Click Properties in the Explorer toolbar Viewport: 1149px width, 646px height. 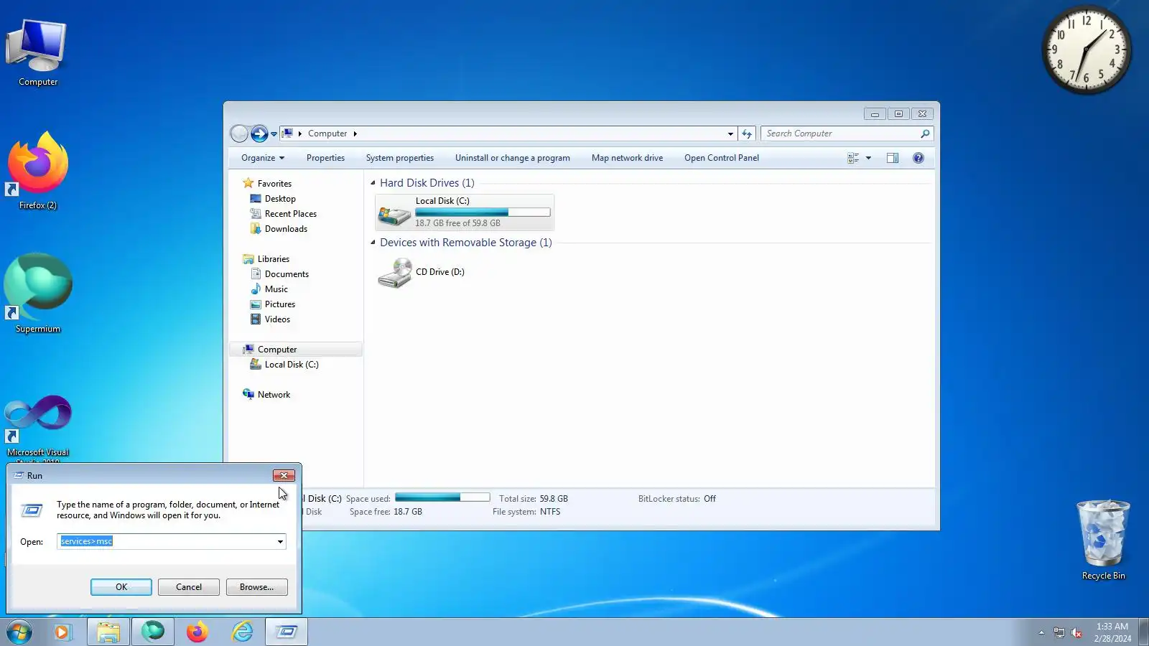point(325,158)
